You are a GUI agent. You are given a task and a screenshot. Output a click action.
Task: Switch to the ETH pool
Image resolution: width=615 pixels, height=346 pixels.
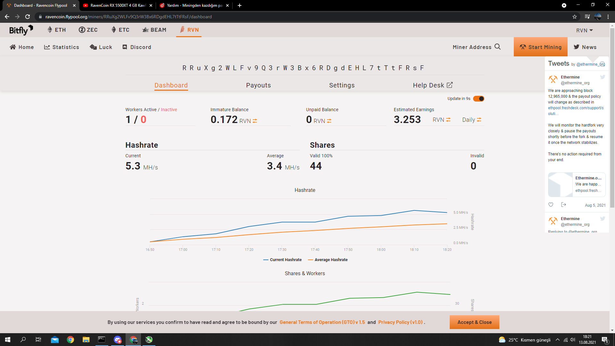tap(57, 30)
